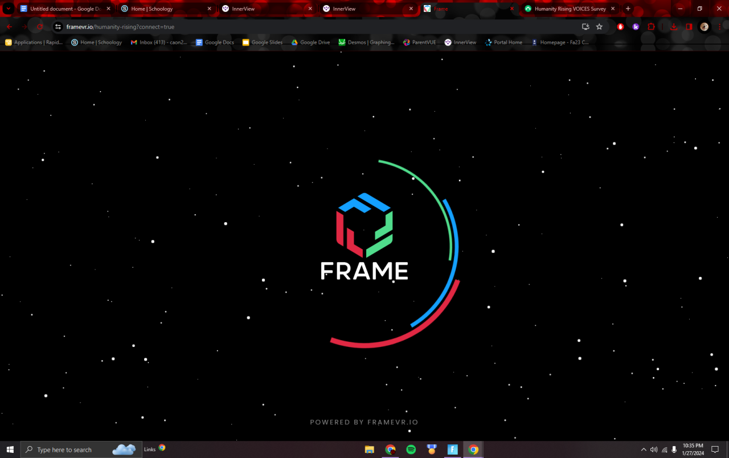Open the Homepage - Fa23 bookmark
Screen dimensions: 729x458
pyautogui.click(x=560, y=42)
